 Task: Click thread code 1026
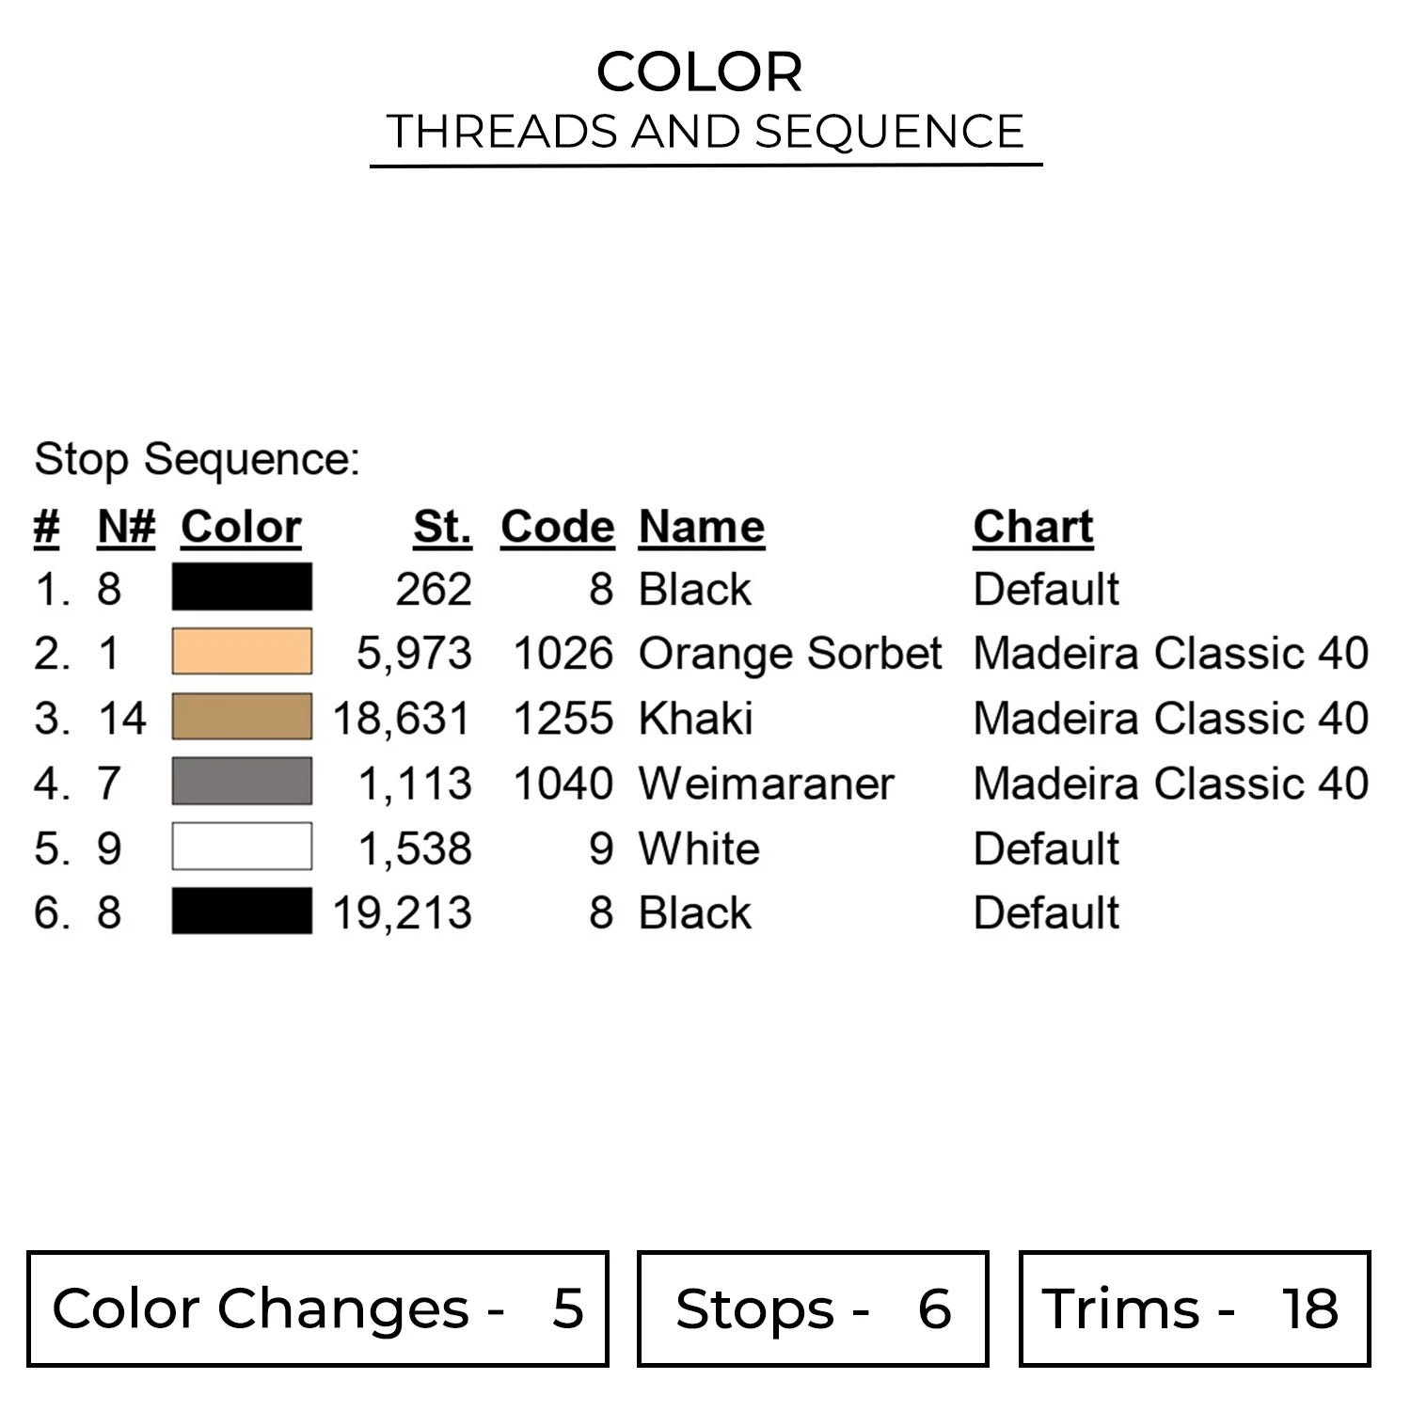563,654
